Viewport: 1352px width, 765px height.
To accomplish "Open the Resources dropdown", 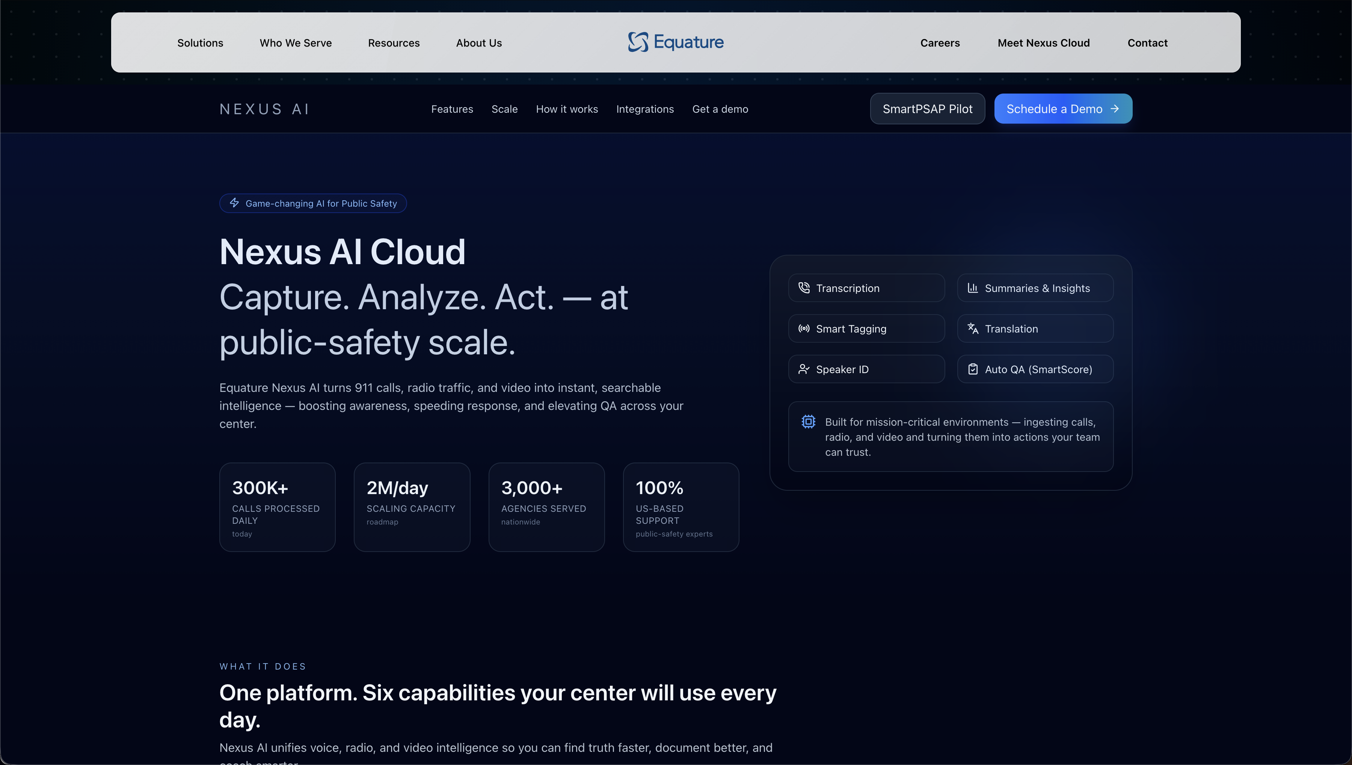I will point(394,42).
